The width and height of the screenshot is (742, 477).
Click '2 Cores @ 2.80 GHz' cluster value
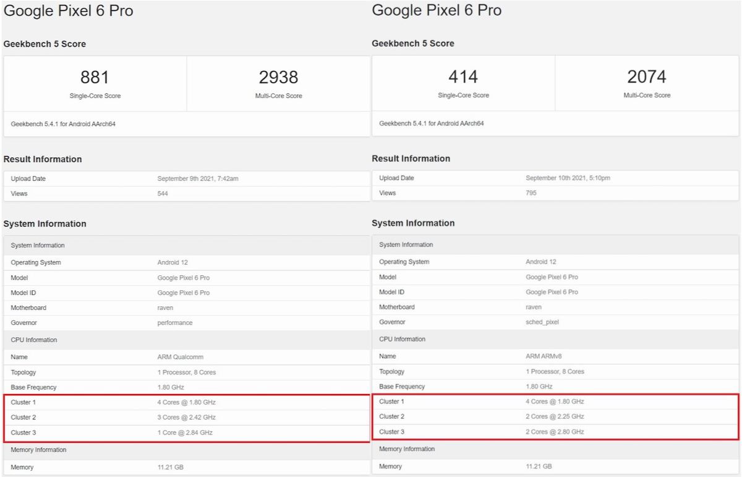click(x=555, y=432)
